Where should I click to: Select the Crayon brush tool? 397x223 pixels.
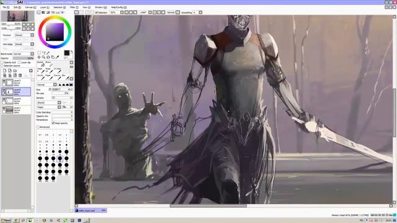(58, 77)
